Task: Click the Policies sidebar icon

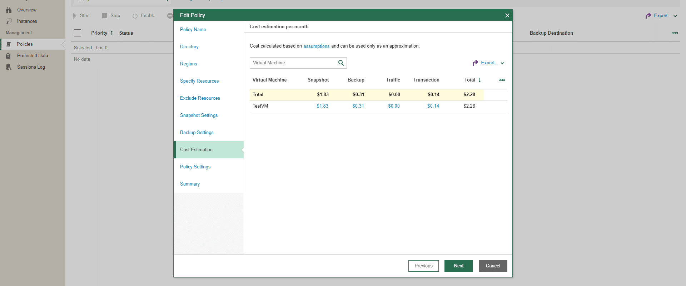Action: pos(9,44)
